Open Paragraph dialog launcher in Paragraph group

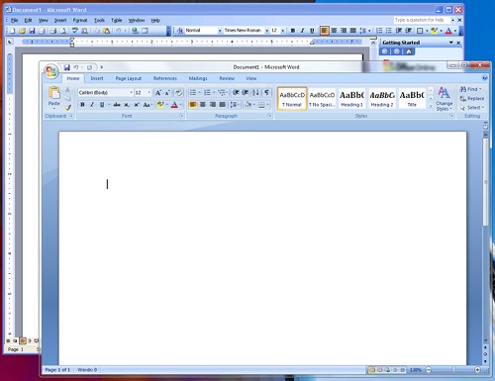click(x=269, y=116)
